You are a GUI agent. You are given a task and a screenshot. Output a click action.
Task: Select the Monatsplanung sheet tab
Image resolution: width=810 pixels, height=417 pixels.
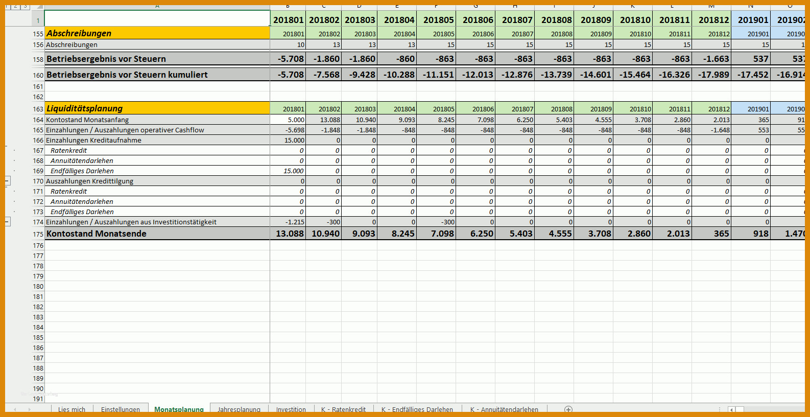click(179, 409)
